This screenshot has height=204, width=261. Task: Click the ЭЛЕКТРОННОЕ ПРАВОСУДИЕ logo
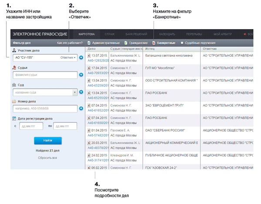click(40, 34)
